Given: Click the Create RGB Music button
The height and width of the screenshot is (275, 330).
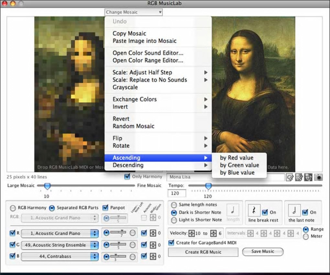Looking at the screenshot, I should pos(203,252).
